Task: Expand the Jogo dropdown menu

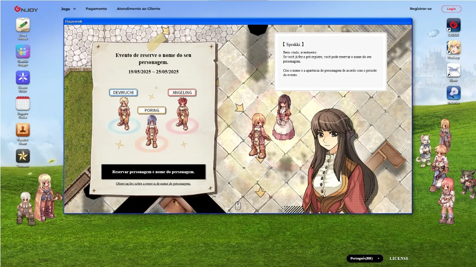Action: click(x=68, y=9)
